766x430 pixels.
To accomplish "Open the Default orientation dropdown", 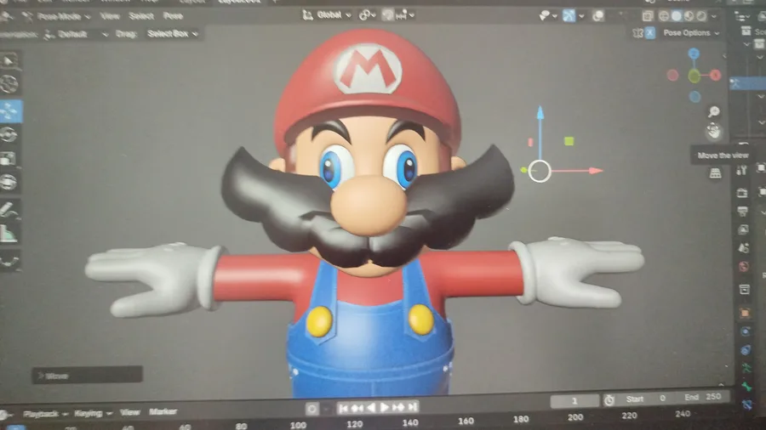I will [76, 34].
